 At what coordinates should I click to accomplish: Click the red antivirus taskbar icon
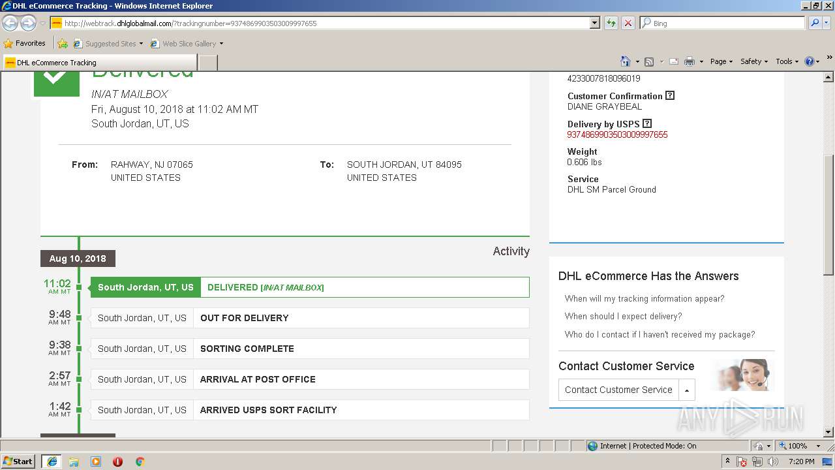coord(118,462)
